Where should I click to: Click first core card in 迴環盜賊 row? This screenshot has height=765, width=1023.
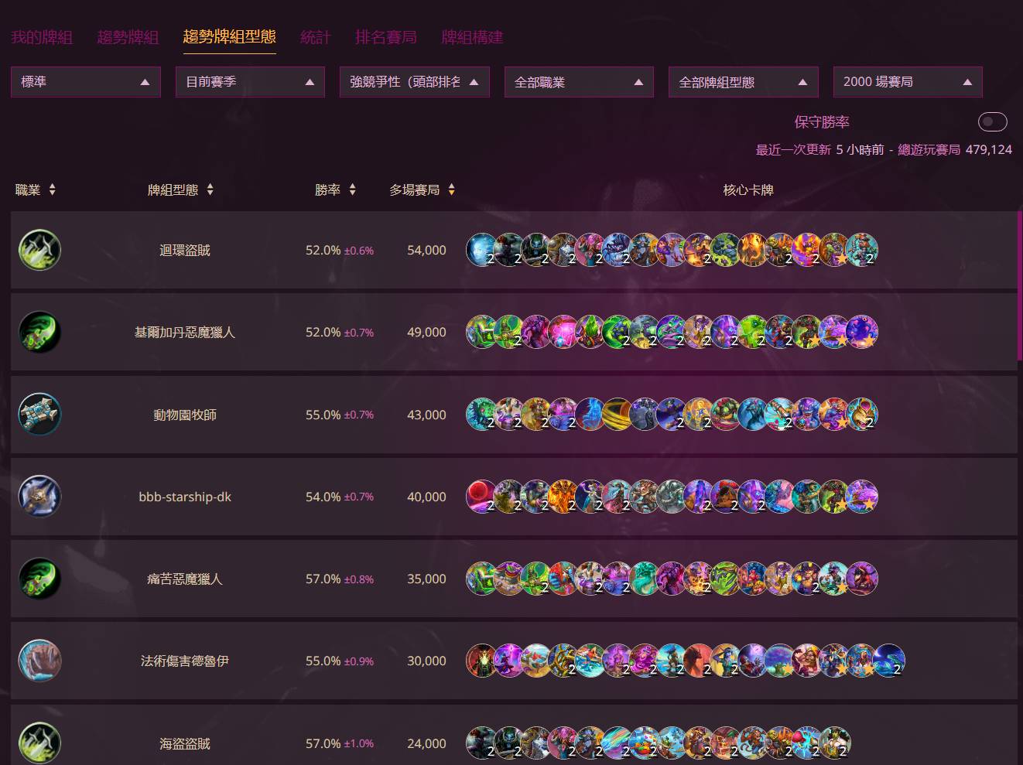(481, 250)
